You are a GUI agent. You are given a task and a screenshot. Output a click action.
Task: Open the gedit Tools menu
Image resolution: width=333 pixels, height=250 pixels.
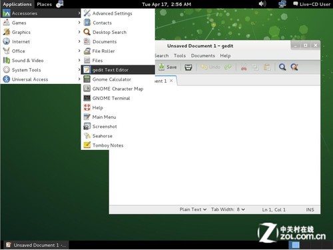click(x=180, y=55)
